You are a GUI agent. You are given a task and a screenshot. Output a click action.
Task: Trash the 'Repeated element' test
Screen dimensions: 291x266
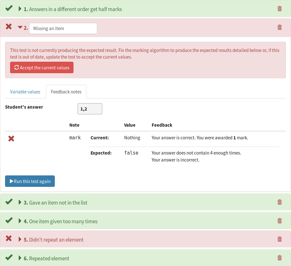tap(280, 258)
